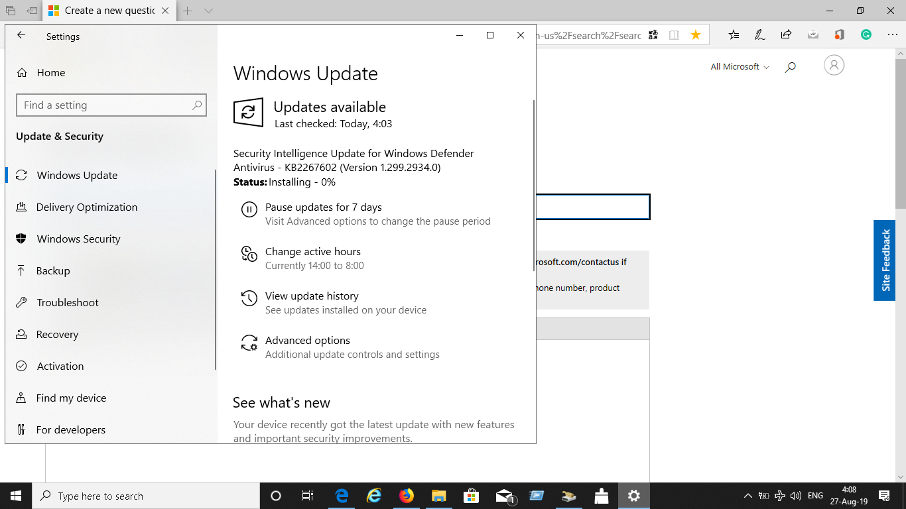Click ENG language indicator

[x=816, y=496]
